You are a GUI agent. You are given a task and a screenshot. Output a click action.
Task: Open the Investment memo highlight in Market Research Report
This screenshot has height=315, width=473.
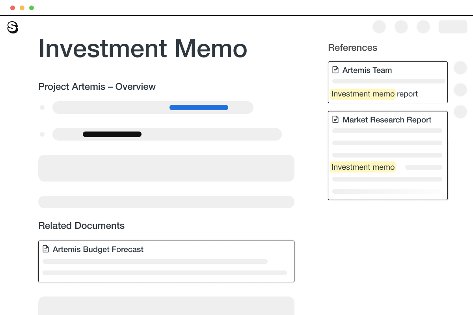(363, 167)
